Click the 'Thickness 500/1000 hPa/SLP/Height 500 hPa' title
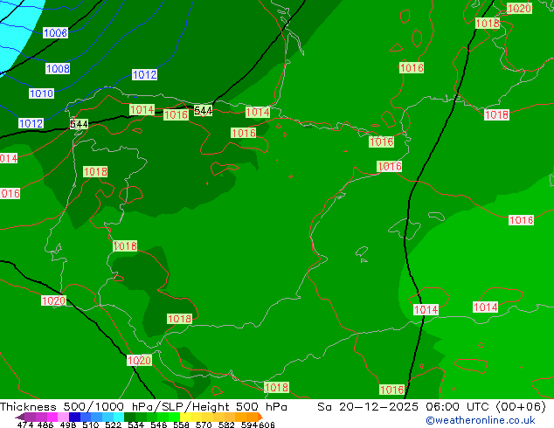This screenshot has width=554, height=428. tap(143, 407)
